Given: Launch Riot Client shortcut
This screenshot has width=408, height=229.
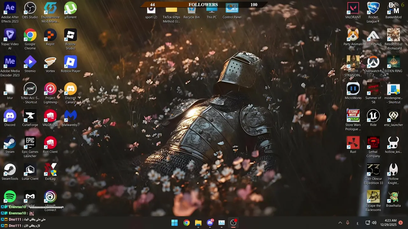Looking at the screenshot, I should click(x=50, y=145).
